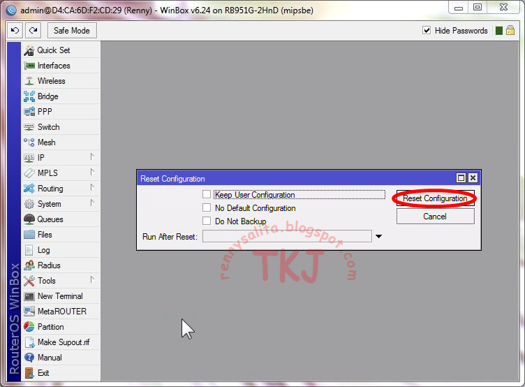Image resolution: width=525 pixels, height=387 pixels.
Task: Click the Redo arrow icon in toolbar
Action: 33,31
